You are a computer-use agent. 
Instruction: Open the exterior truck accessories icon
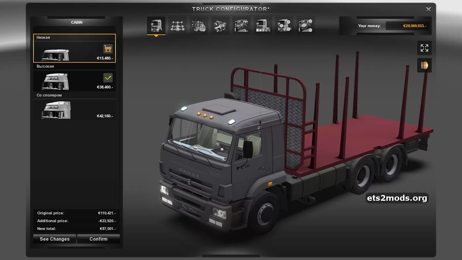[x=284, y=25]
